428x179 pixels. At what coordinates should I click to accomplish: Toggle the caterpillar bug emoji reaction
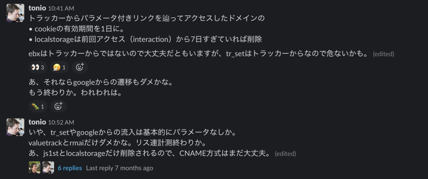[x=38, y=107]
